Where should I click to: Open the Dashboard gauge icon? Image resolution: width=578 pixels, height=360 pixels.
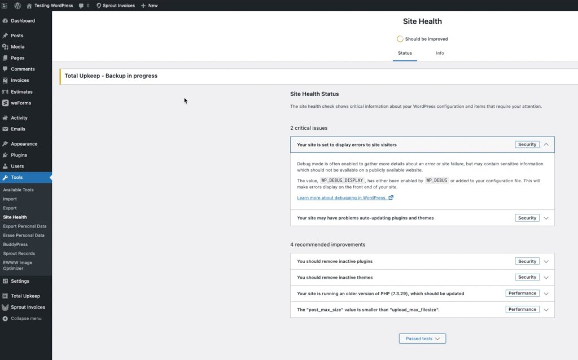5,21
